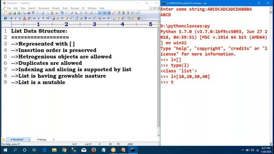
Task: Open File Explorer from the taskbar
Action: tap(54, 150)
